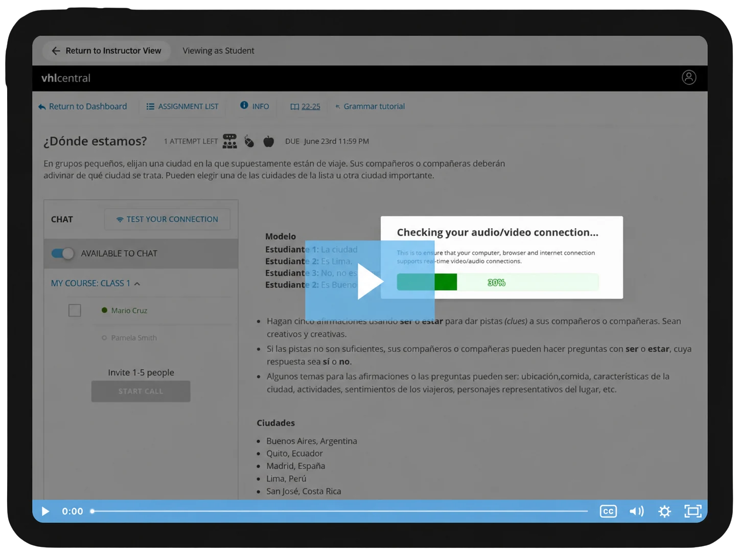This screenshot has height=555, width=740.
Task: Click the list icon next to ASSIGNMENT LIST
Action: [150, 106]
